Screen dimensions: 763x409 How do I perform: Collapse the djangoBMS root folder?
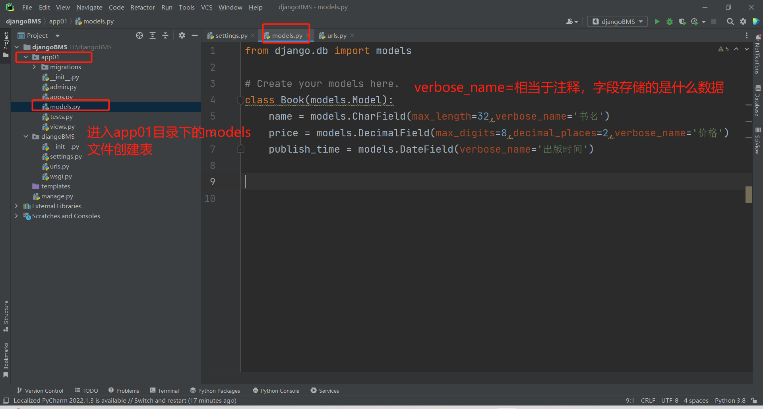[x=17, y=47]
